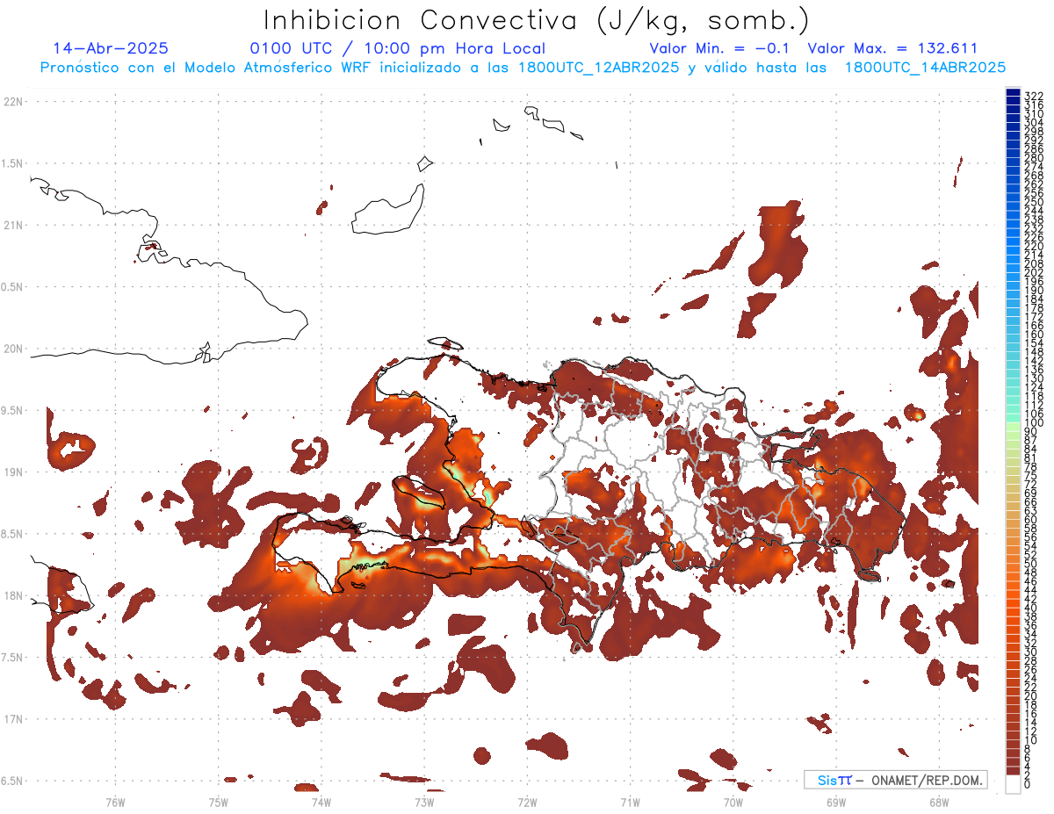Click the '68W' longitude label

pyautogui.click(x=939, y=802)
